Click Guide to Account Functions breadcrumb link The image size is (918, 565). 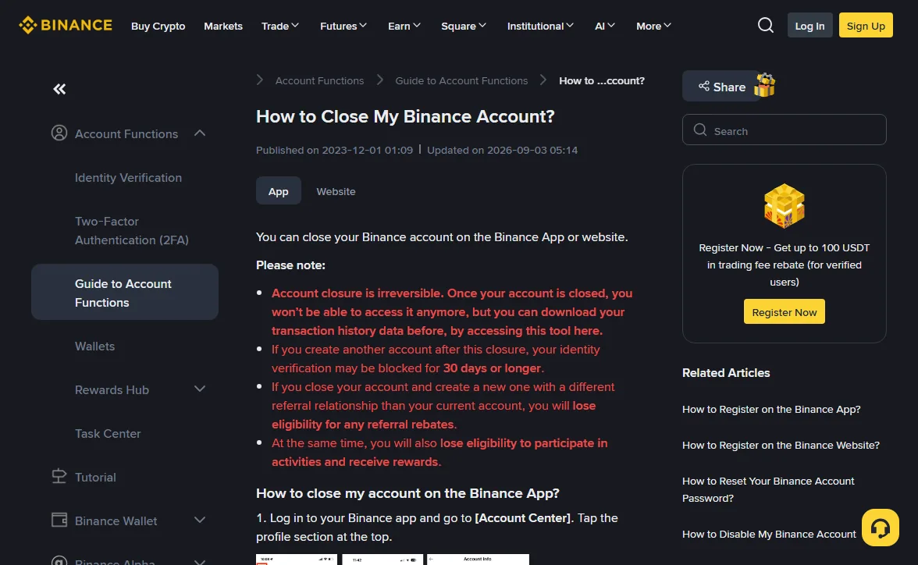461,80
